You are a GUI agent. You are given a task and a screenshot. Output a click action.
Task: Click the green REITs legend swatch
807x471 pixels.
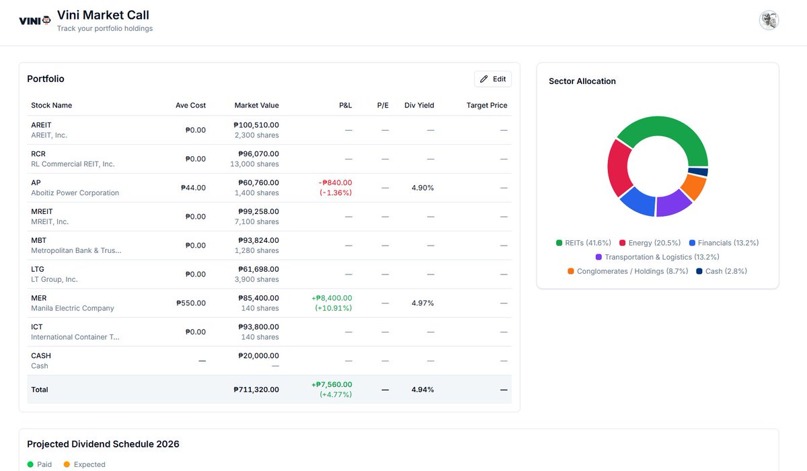click(x=559, y=243)
